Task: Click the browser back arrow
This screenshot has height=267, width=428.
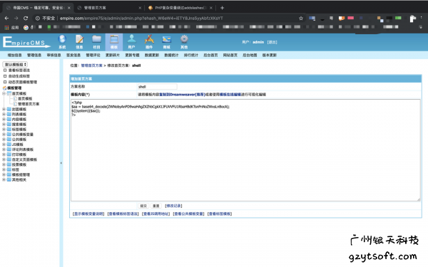Action: (x=7, y=19)
